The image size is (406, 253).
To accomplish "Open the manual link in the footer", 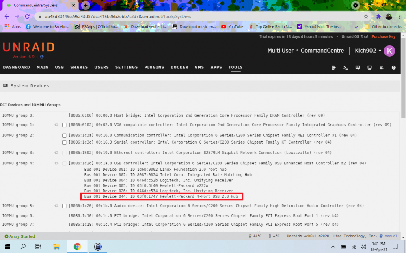I will 389,236.
